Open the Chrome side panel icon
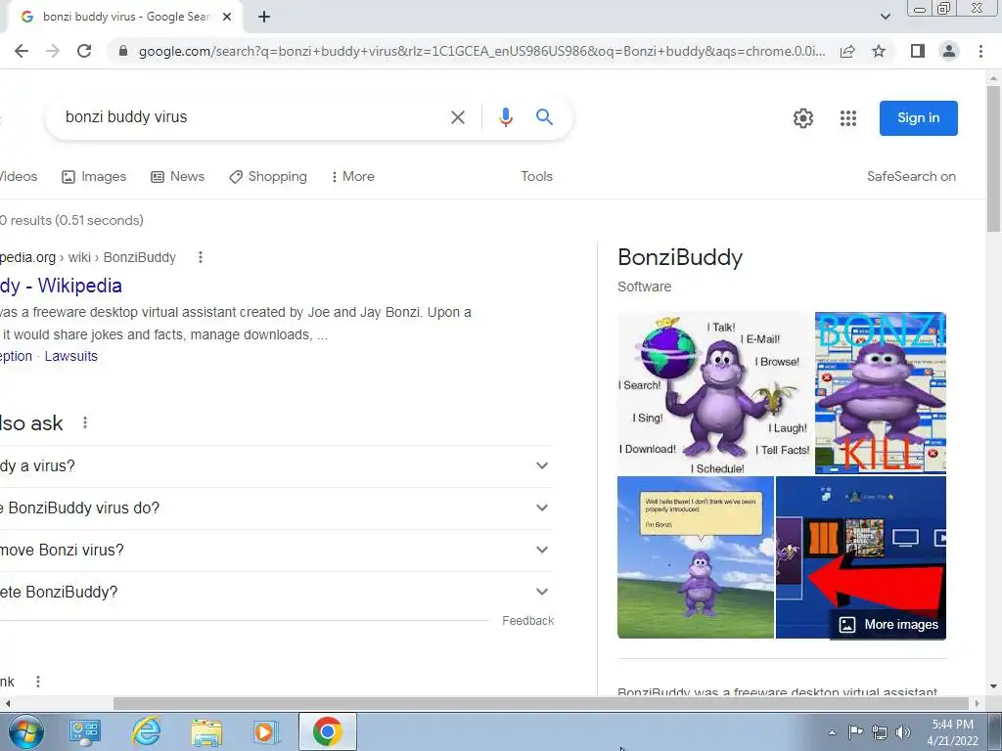The image size is (1002, 751). pos(918,51)
